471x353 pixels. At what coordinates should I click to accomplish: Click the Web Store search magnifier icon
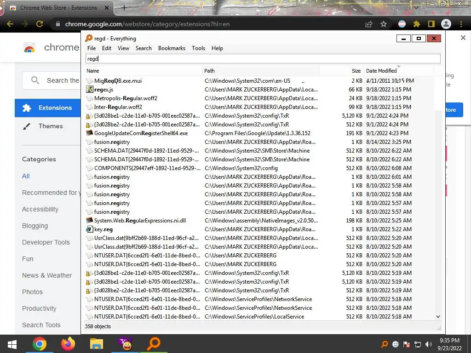tap(35, 80)
